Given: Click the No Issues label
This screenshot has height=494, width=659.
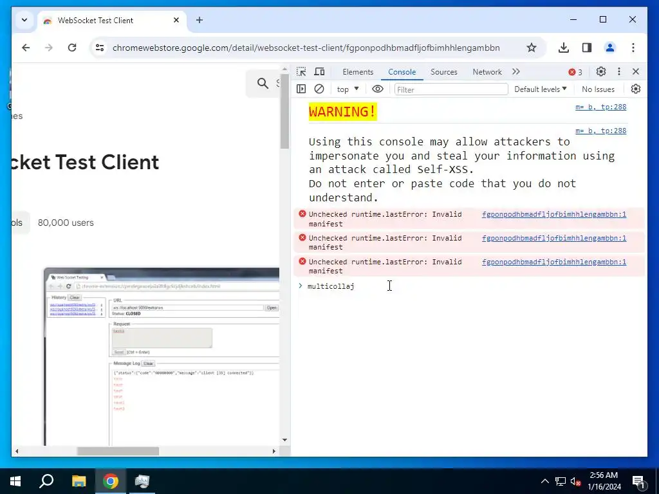Looking at the screenshot, I should point(598,89).
